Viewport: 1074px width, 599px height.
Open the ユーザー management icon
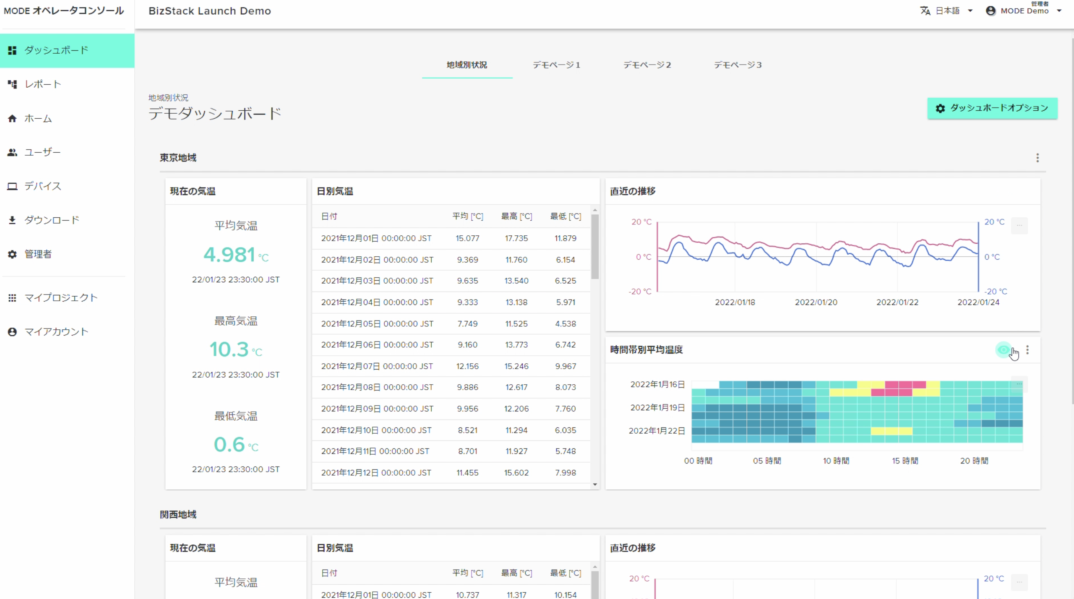click(x=12, y=152)
